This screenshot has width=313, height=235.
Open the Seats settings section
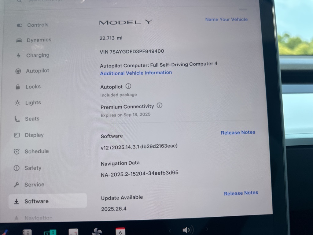[x=32, y=119]
